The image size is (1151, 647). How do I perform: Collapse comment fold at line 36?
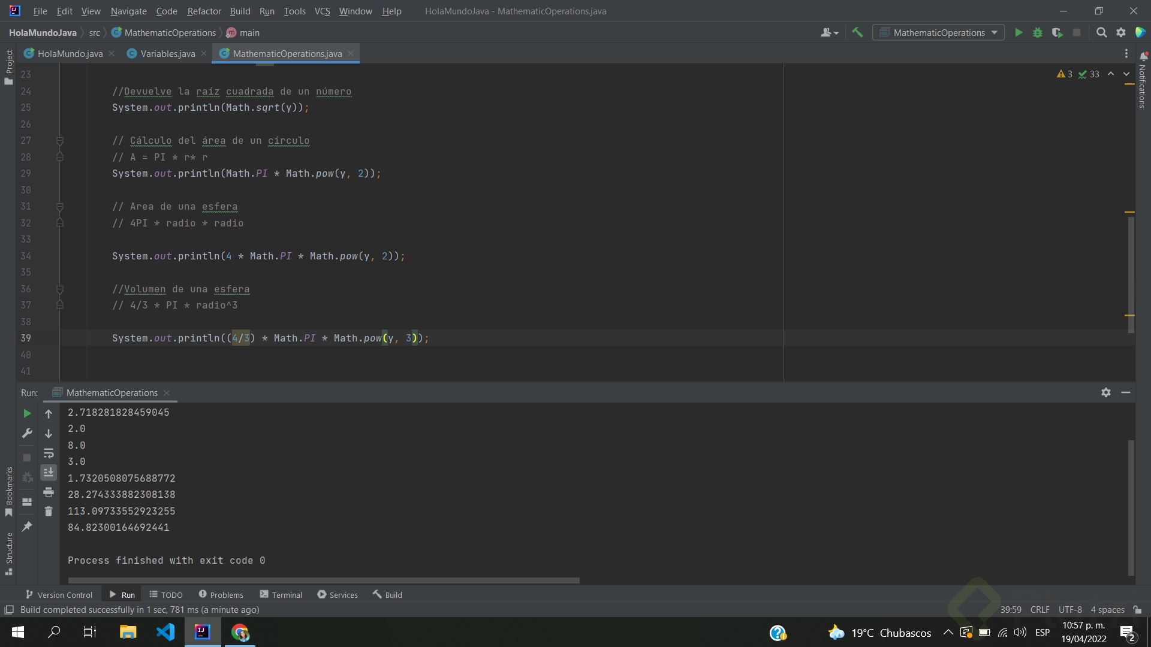tap(60, 289)
